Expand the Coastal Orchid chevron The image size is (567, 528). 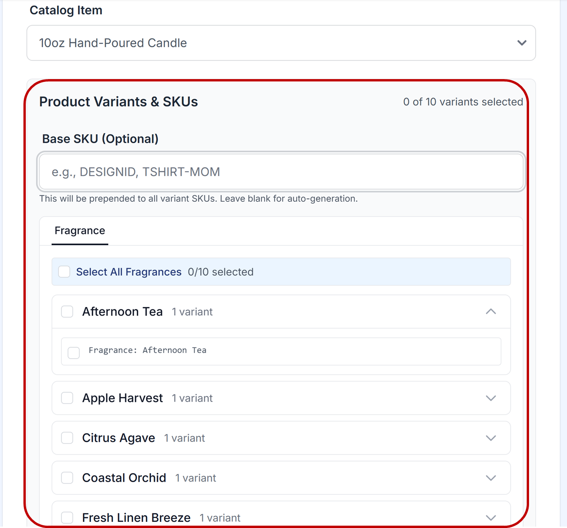coord(491,478)
